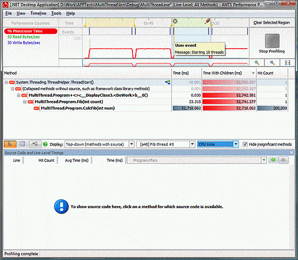Sort by Time (ms) column header
Screen dimensions: 298x260
186,73
